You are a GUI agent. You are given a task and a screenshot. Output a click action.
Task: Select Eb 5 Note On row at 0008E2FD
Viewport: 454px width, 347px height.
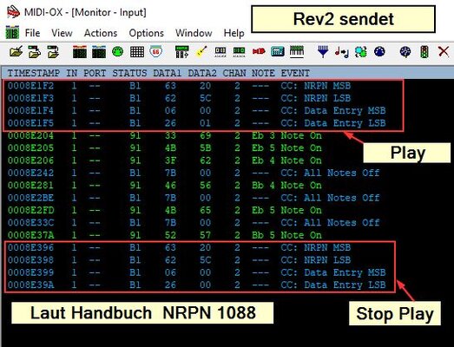[x=165, y=210]
